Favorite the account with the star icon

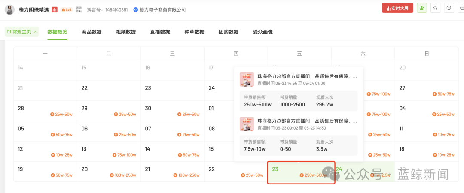(x=435, y=8)
